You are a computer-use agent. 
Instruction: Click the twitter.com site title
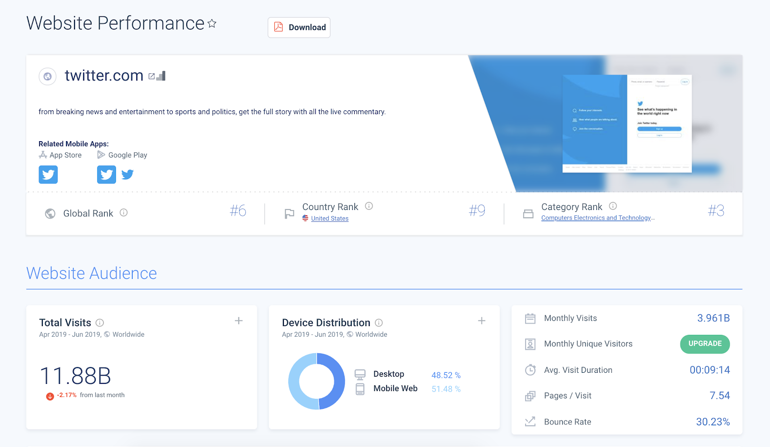pyautogui.click(x=104, y=76)
